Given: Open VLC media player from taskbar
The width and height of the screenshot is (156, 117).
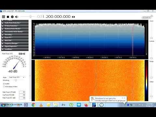Looking at the screenshot, I should point(41,105).
